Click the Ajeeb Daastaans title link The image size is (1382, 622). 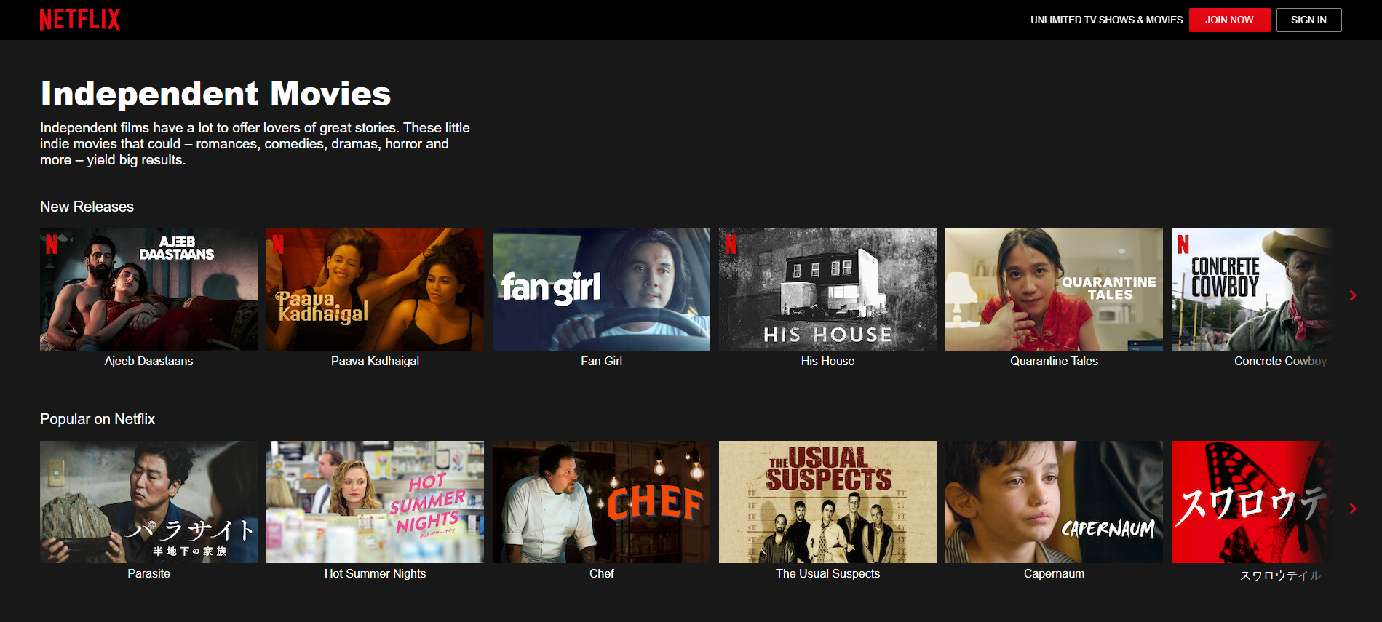[148, 361]
